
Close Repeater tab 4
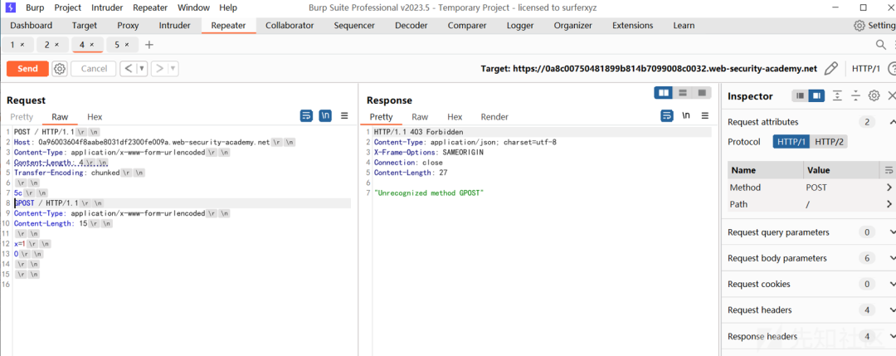(x=92, y=45)
